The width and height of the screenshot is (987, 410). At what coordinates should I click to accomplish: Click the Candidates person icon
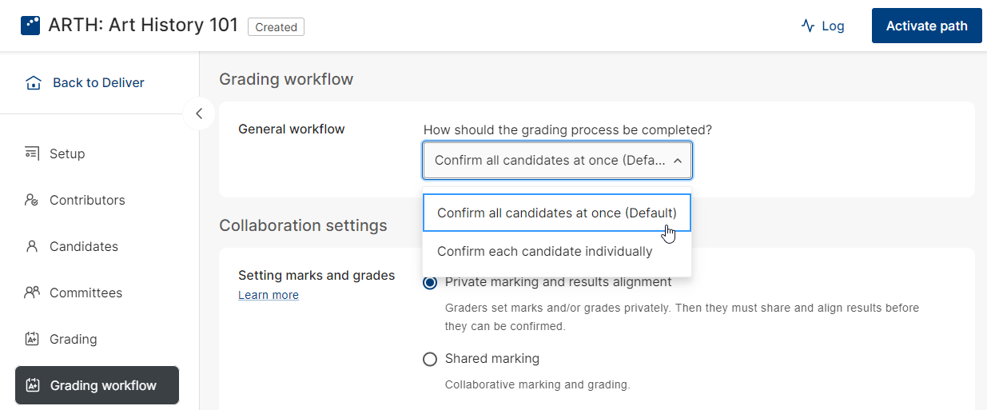(x=32, y=246)
